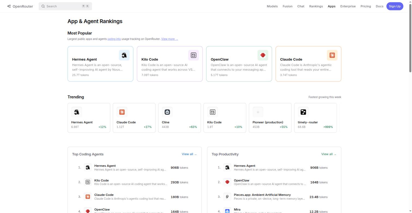This screenshot has width=412, height=213.
Task: Click Hermes Agent icon in Top Coding Agents
Action: click(x=88, y=168)
